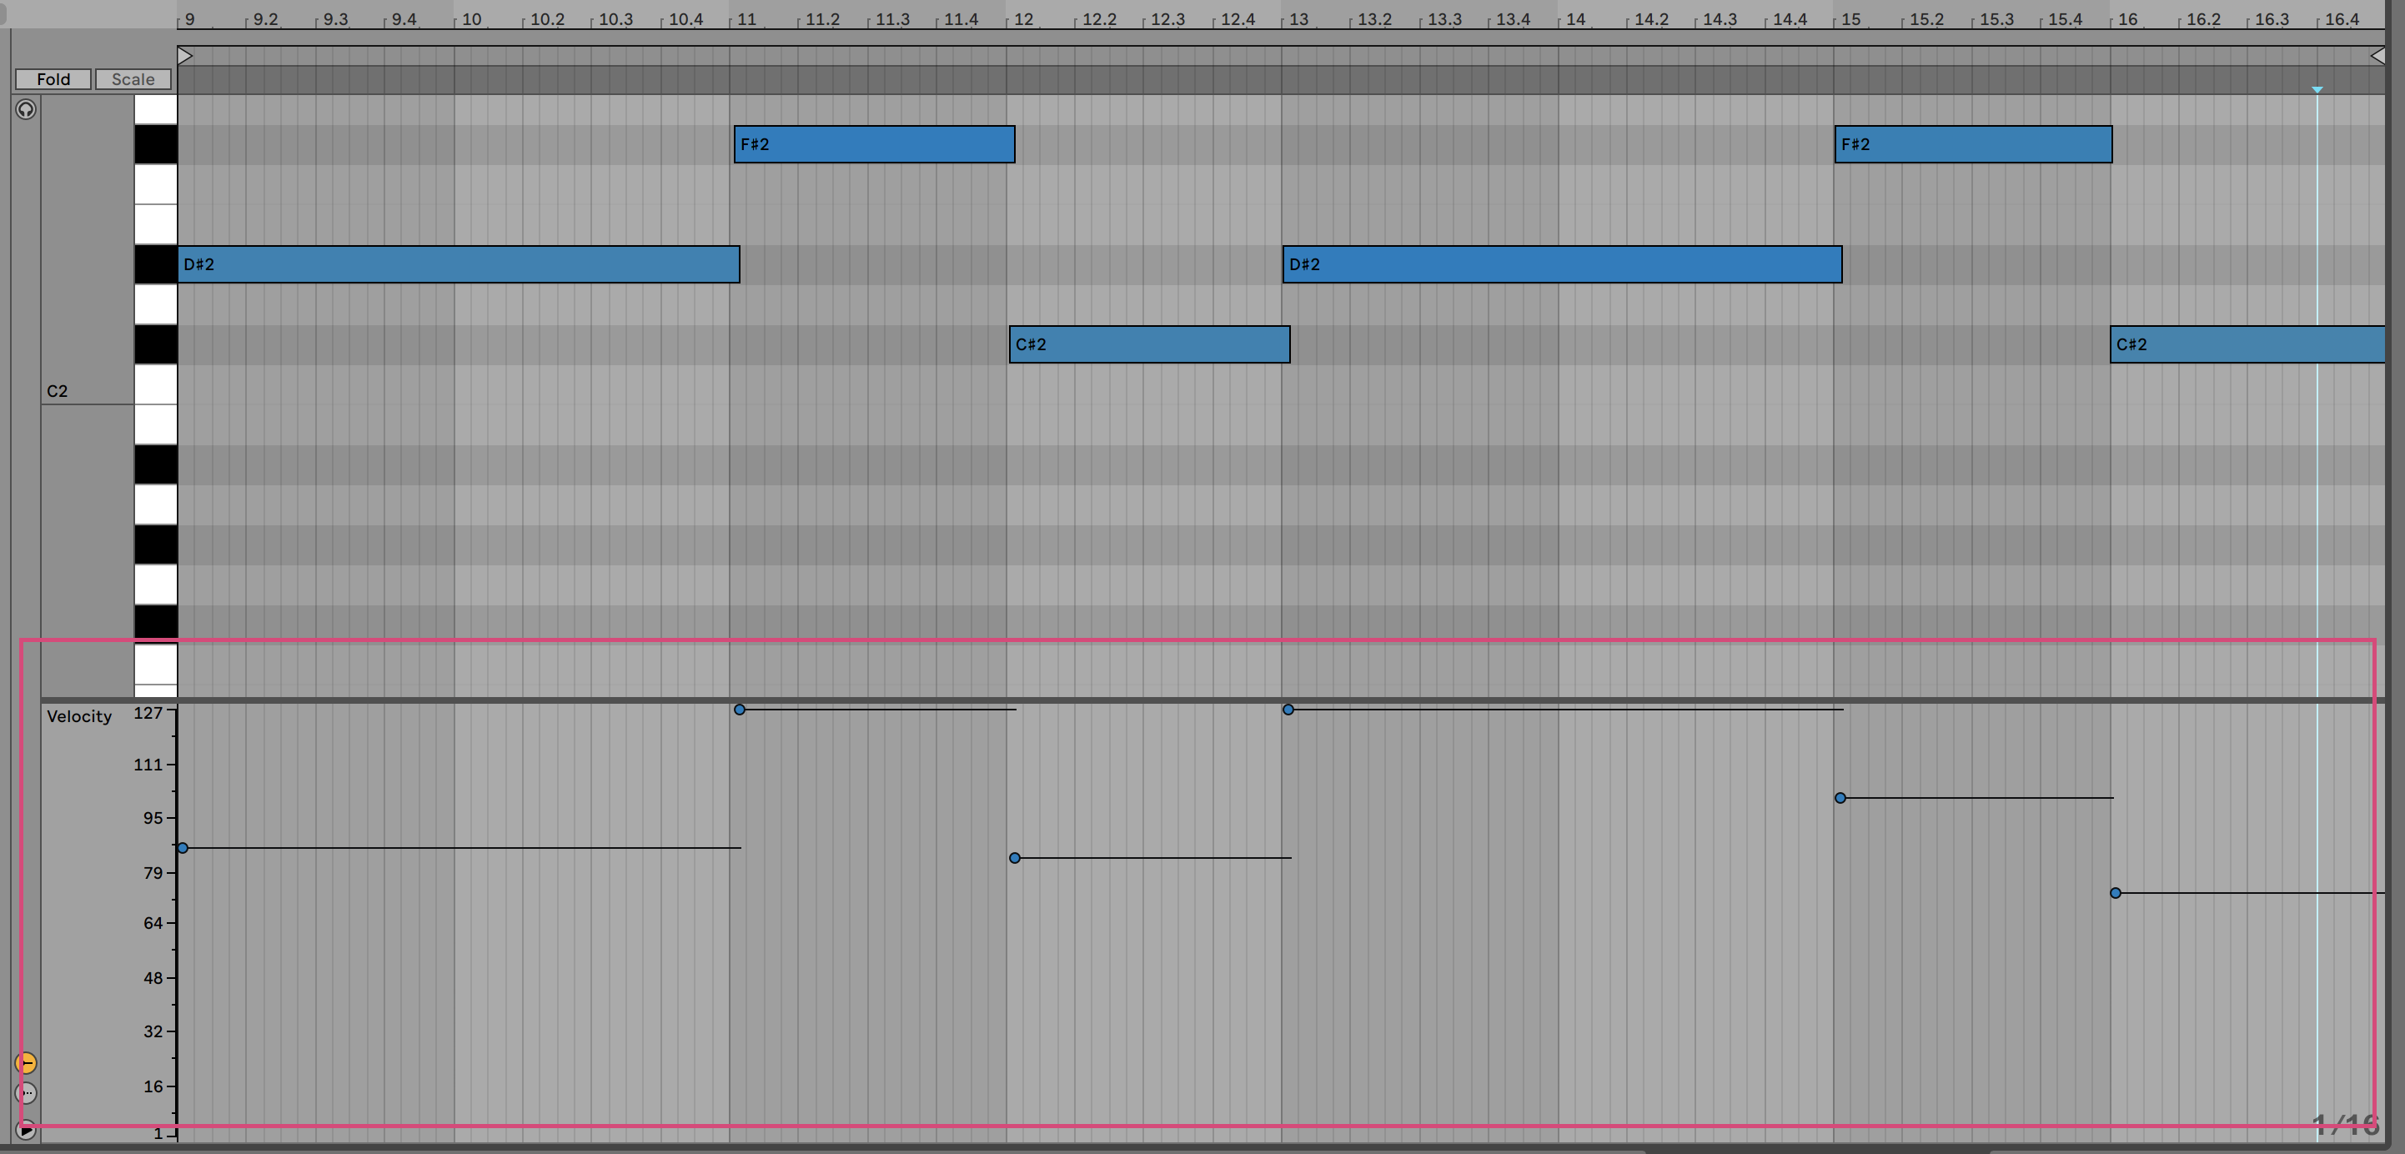Image resolution: width=2405 pixels, height=1154 pixels.
Task: Toggle the headphone MIDI preview icon
Action: click(26, 110)
